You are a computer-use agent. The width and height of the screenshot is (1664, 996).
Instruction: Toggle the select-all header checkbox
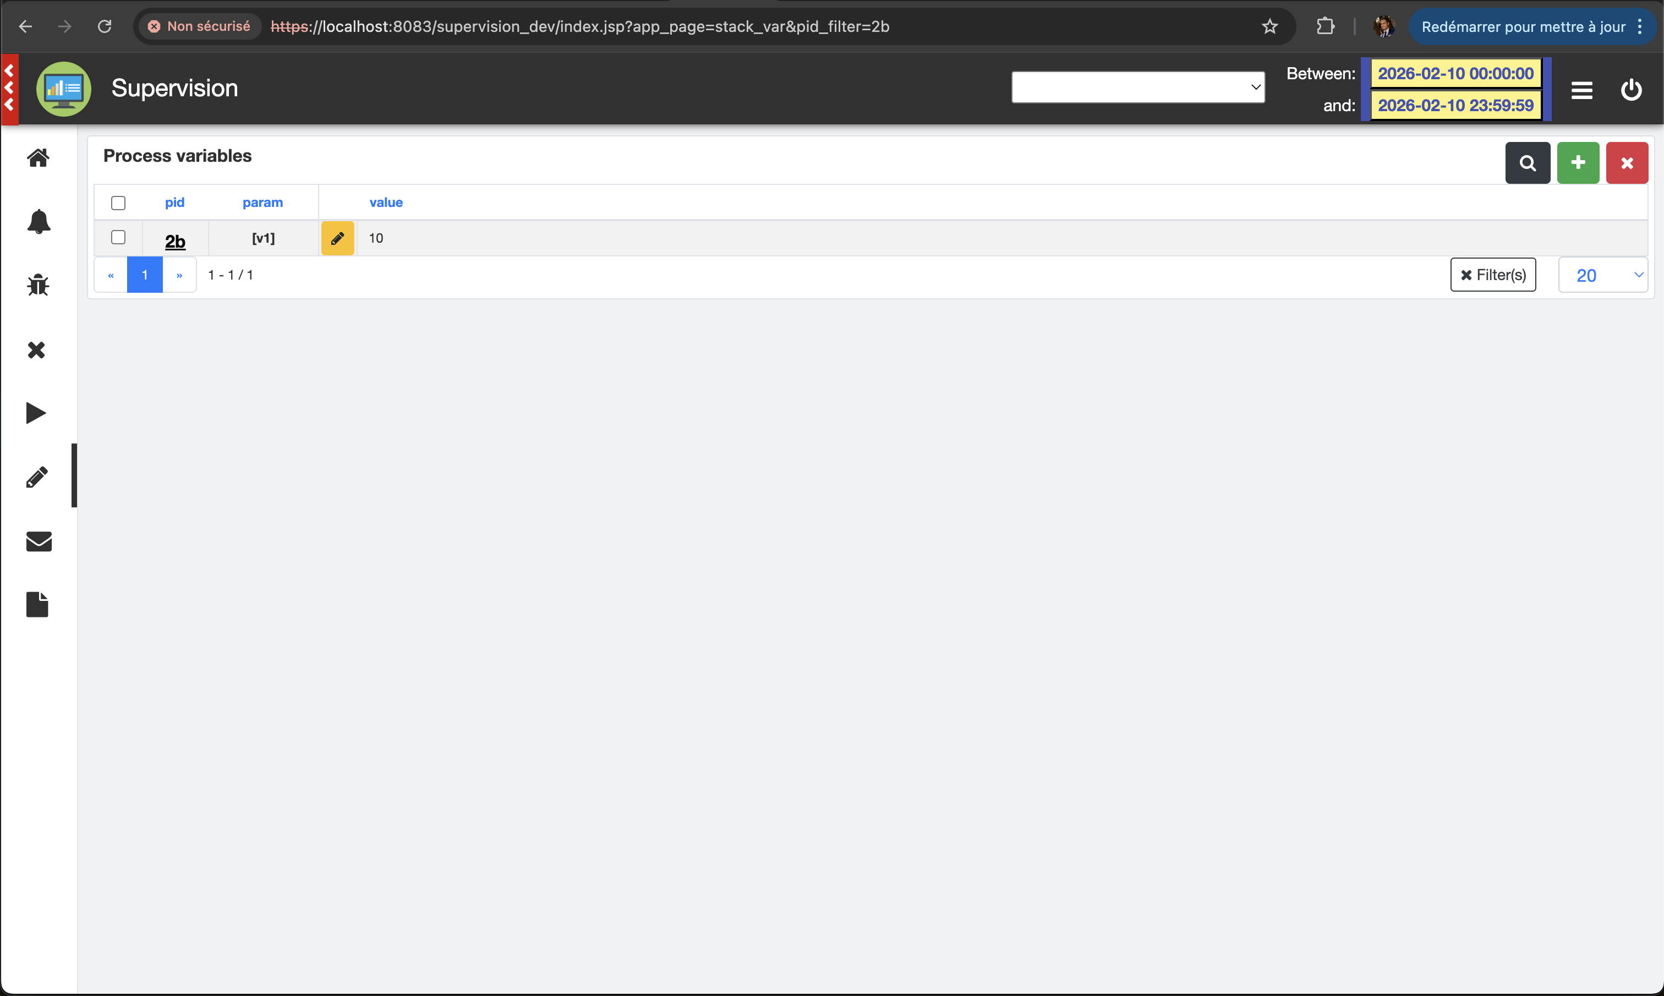(x=118, y=203)
